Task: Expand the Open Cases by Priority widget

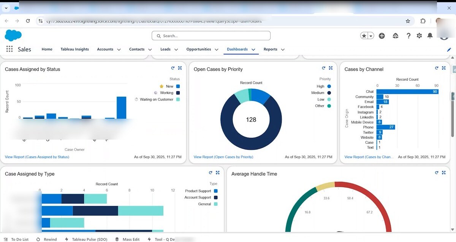Action: coord(331,68)
